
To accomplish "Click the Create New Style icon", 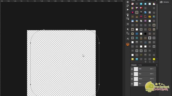I will point(150,62).
